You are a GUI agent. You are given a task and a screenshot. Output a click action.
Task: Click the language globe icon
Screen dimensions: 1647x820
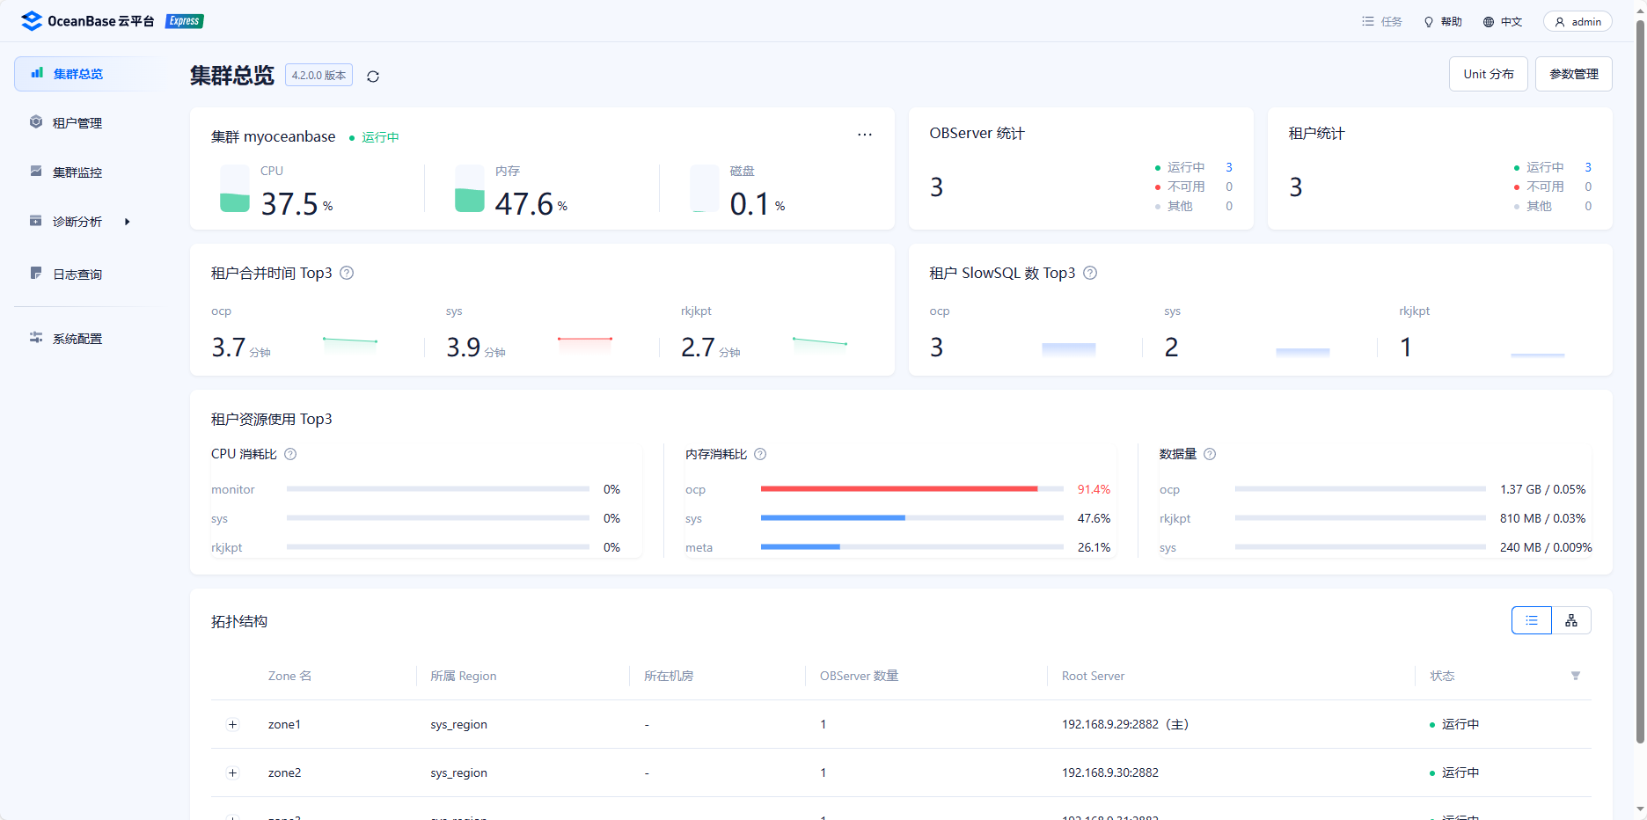click(x=1489, y=22)
